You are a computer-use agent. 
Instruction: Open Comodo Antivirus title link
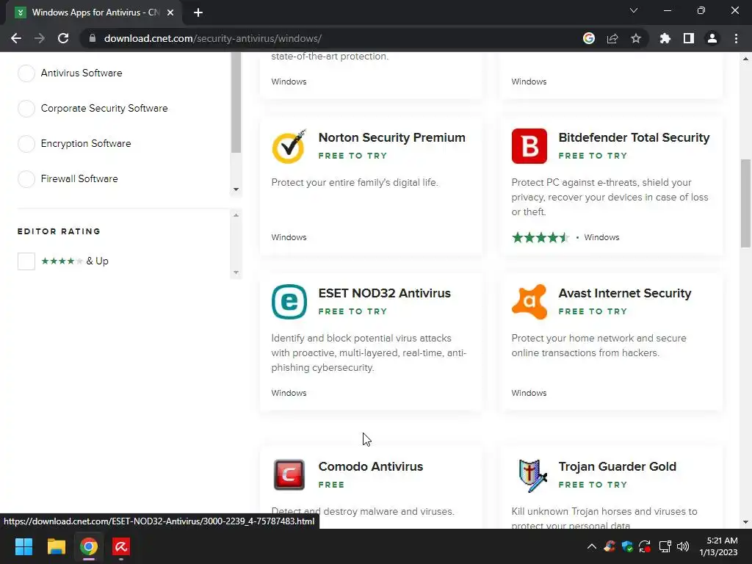371,466
